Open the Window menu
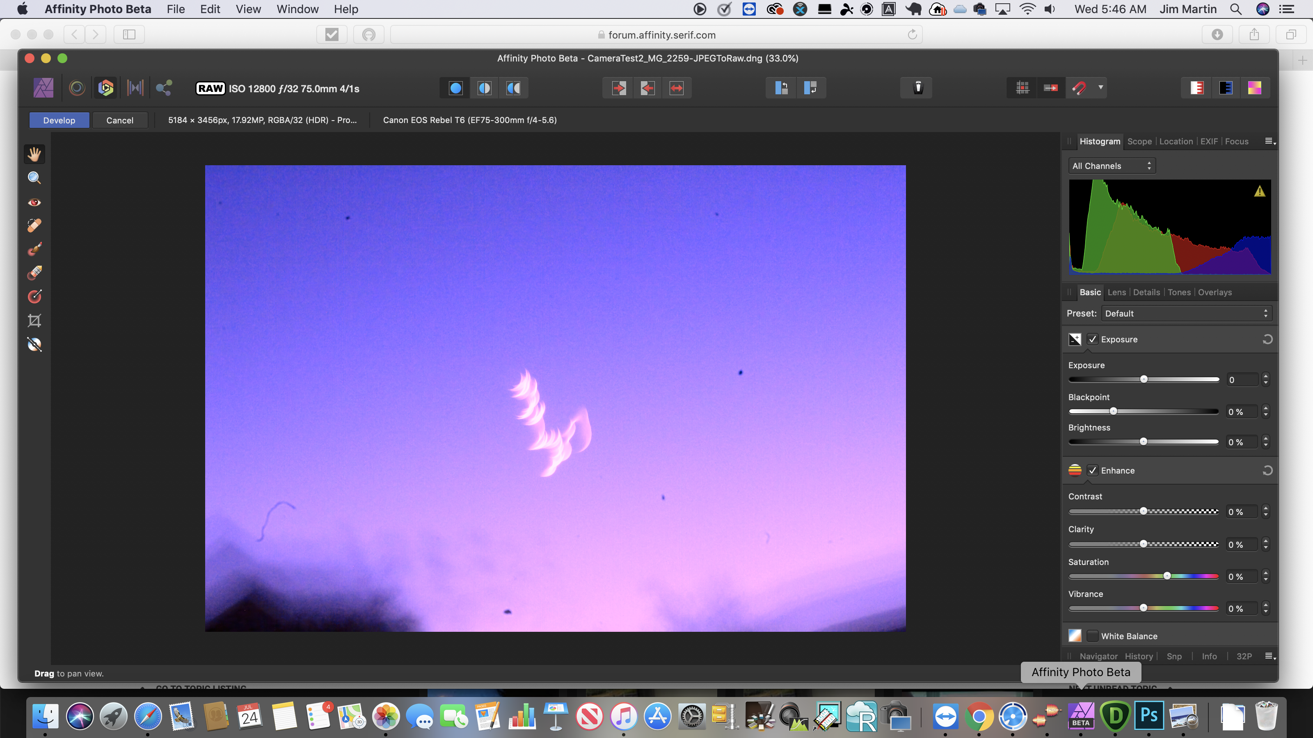 297,9
